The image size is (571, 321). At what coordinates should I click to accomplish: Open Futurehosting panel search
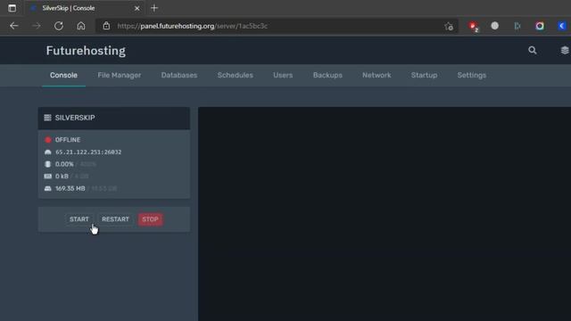tap(533, 50)
